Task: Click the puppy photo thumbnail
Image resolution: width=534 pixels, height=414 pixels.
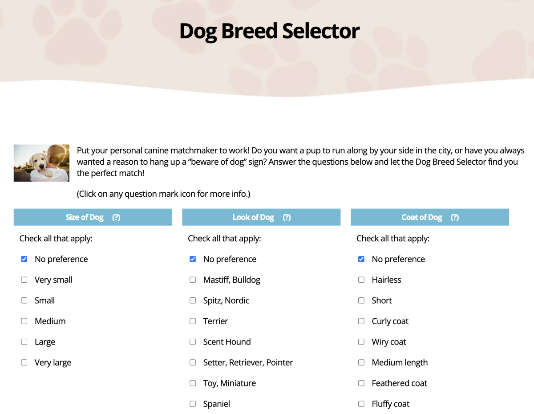Action: (x=41, y=163)
